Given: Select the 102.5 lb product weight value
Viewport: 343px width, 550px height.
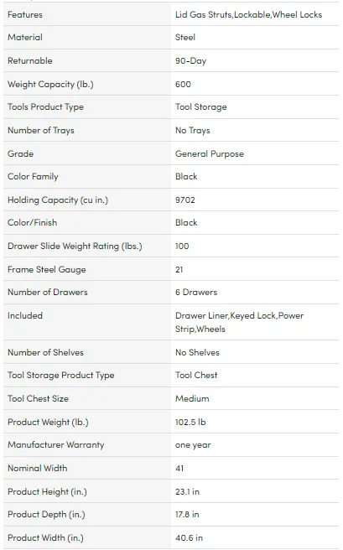Looking at the screenshot, I should click(x=190, y=422).
